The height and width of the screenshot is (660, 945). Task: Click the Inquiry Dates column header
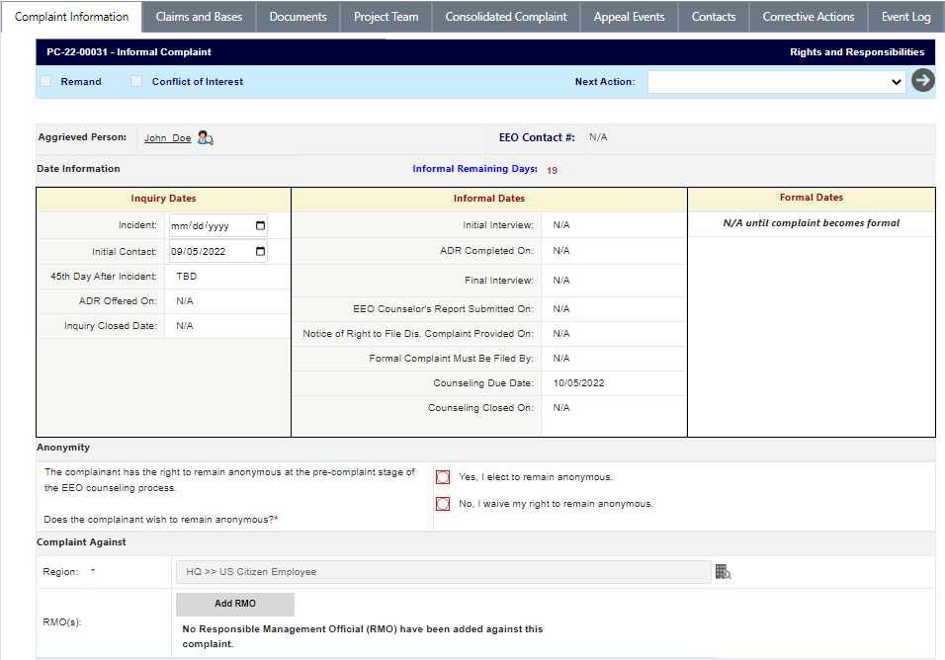pyautogui.click(x=163, y=199)
